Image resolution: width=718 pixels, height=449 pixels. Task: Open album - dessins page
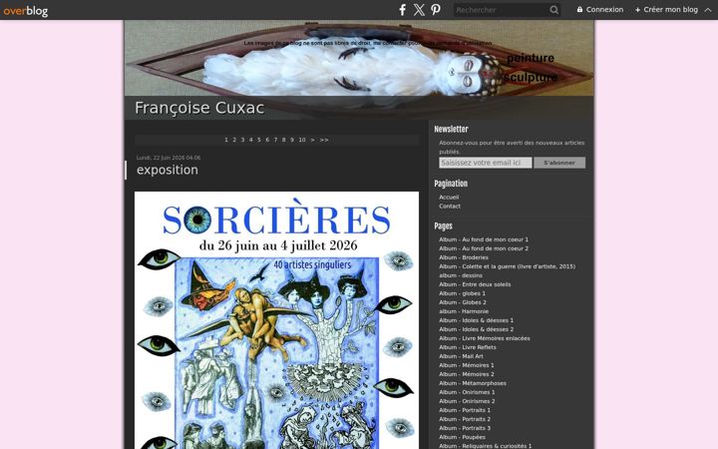coord(461,275)
